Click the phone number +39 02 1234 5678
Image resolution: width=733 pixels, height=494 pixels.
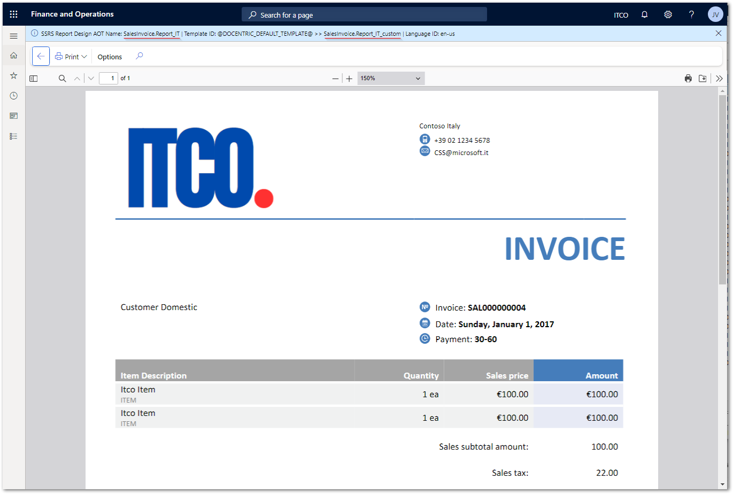(x=462, y=140)
